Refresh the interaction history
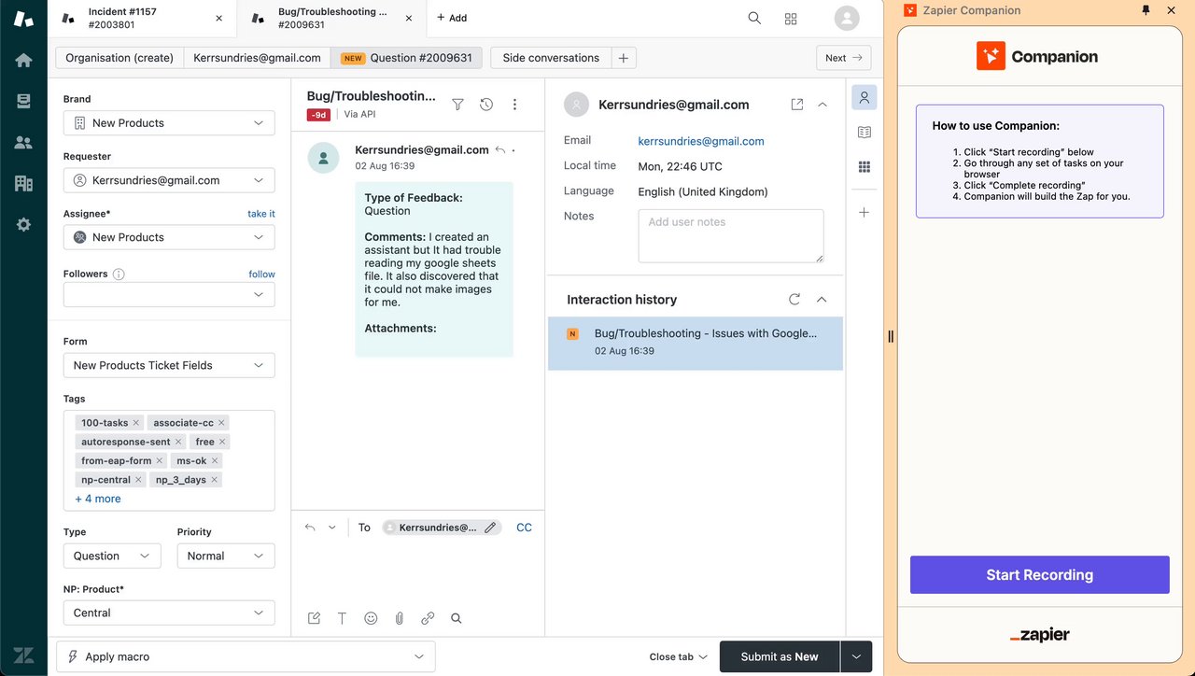The width and height of the screenshot is (1195, 676). coord(794,300)
